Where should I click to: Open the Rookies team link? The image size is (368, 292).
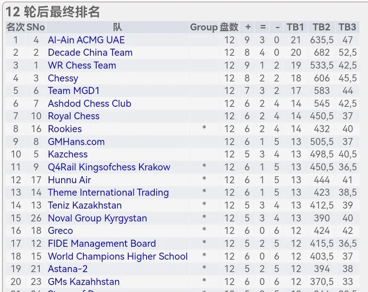(65, 129)
